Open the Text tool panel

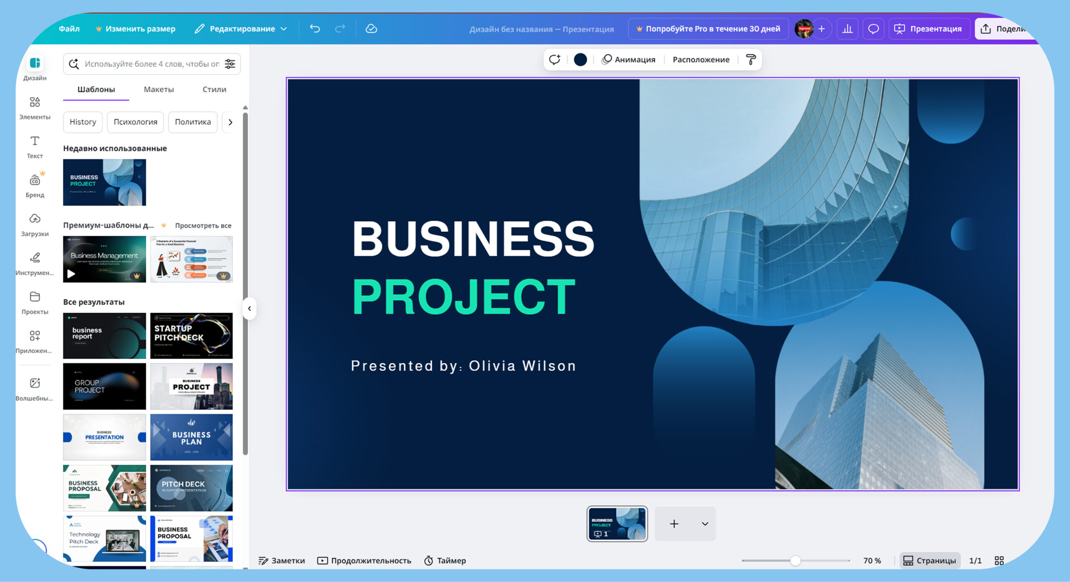pyautogui.click(x=35, y=146)
